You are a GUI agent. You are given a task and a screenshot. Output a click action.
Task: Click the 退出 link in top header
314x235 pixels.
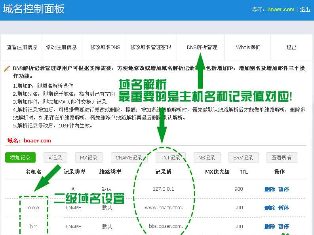[x=305, y=9]
